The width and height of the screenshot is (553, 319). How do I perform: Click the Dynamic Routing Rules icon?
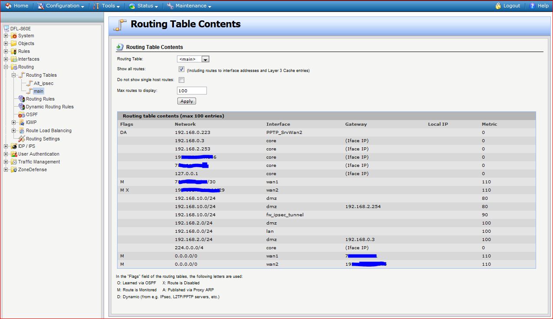pos(22,107)
